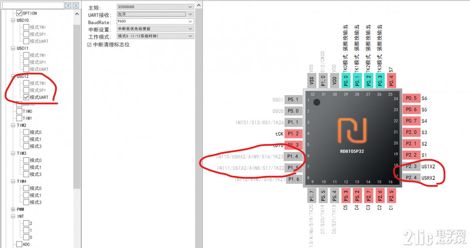
Task: Expand the PWM tree node
Action: (13, 209)
